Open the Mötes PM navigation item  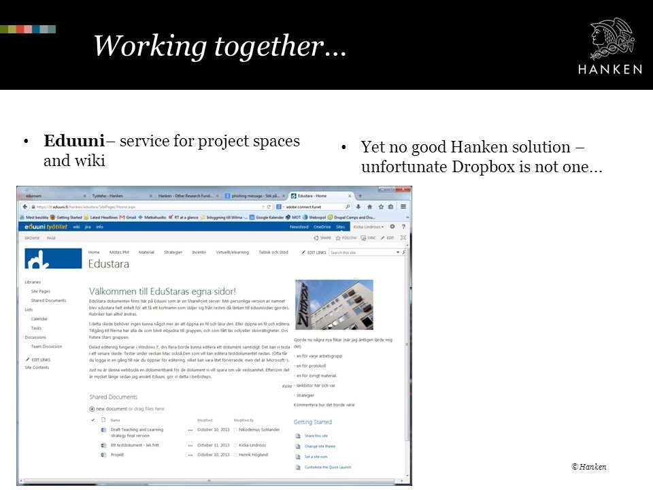[119, 252]
